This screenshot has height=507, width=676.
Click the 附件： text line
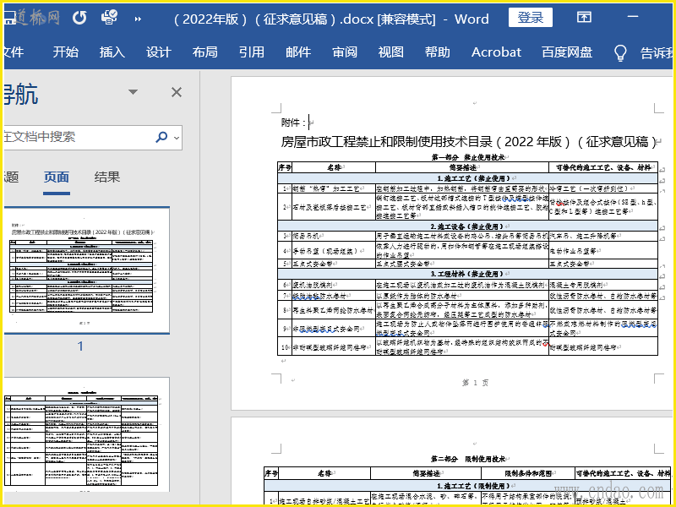[293, 123]
